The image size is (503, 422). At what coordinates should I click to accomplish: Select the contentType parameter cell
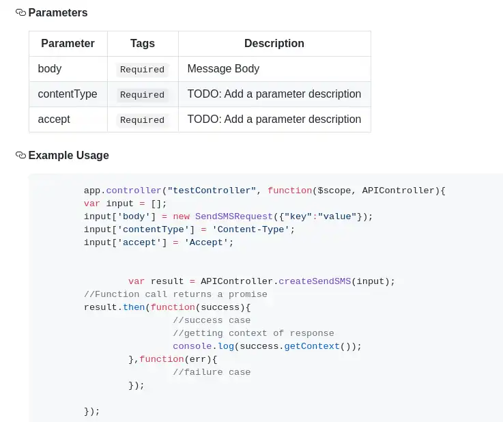click(x=68, y=94)
